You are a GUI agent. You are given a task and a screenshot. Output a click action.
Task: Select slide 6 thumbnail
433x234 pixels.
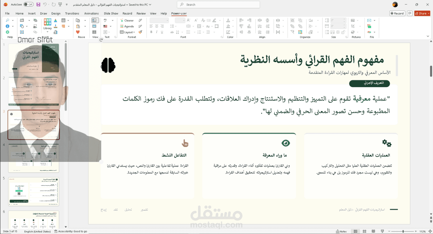(x=34, y=220)
